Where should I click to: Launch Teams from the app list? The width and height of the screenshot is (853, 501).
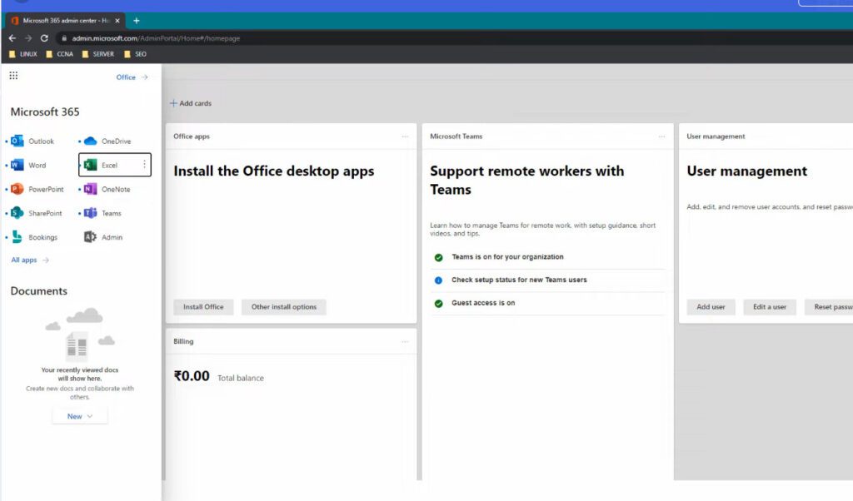(x=102, y=213)
